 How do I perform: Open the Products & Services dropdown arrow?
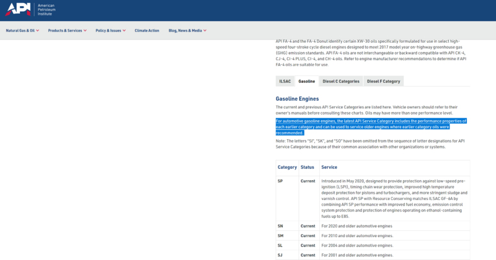click(x=85, y=31)
